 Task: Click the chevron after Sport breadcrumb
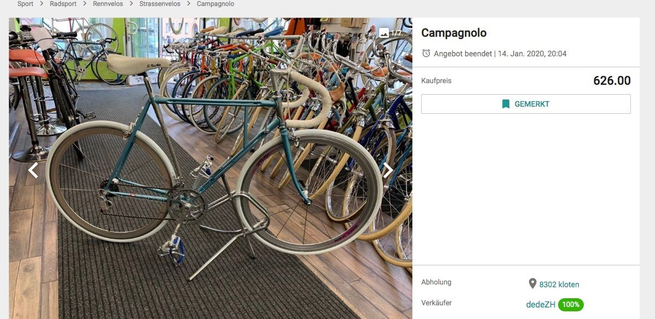point(42,4)
